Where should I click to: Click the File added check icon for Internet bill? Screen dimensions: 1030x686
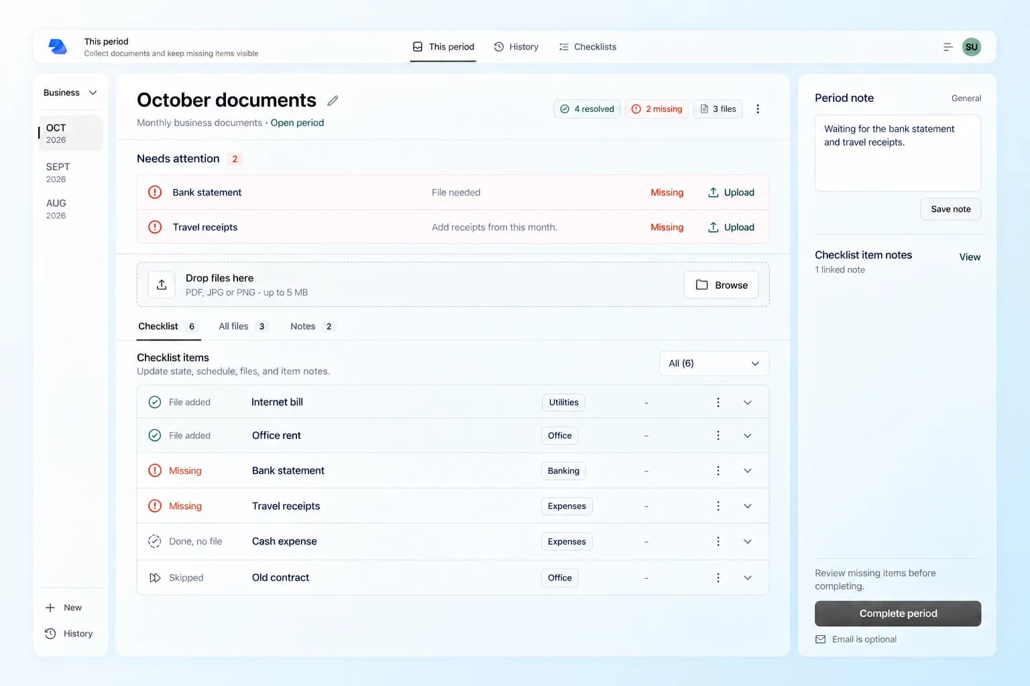point(155,402)
